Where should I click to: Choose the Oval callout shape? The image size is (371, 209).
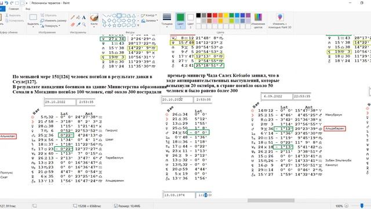pos(129,26)
